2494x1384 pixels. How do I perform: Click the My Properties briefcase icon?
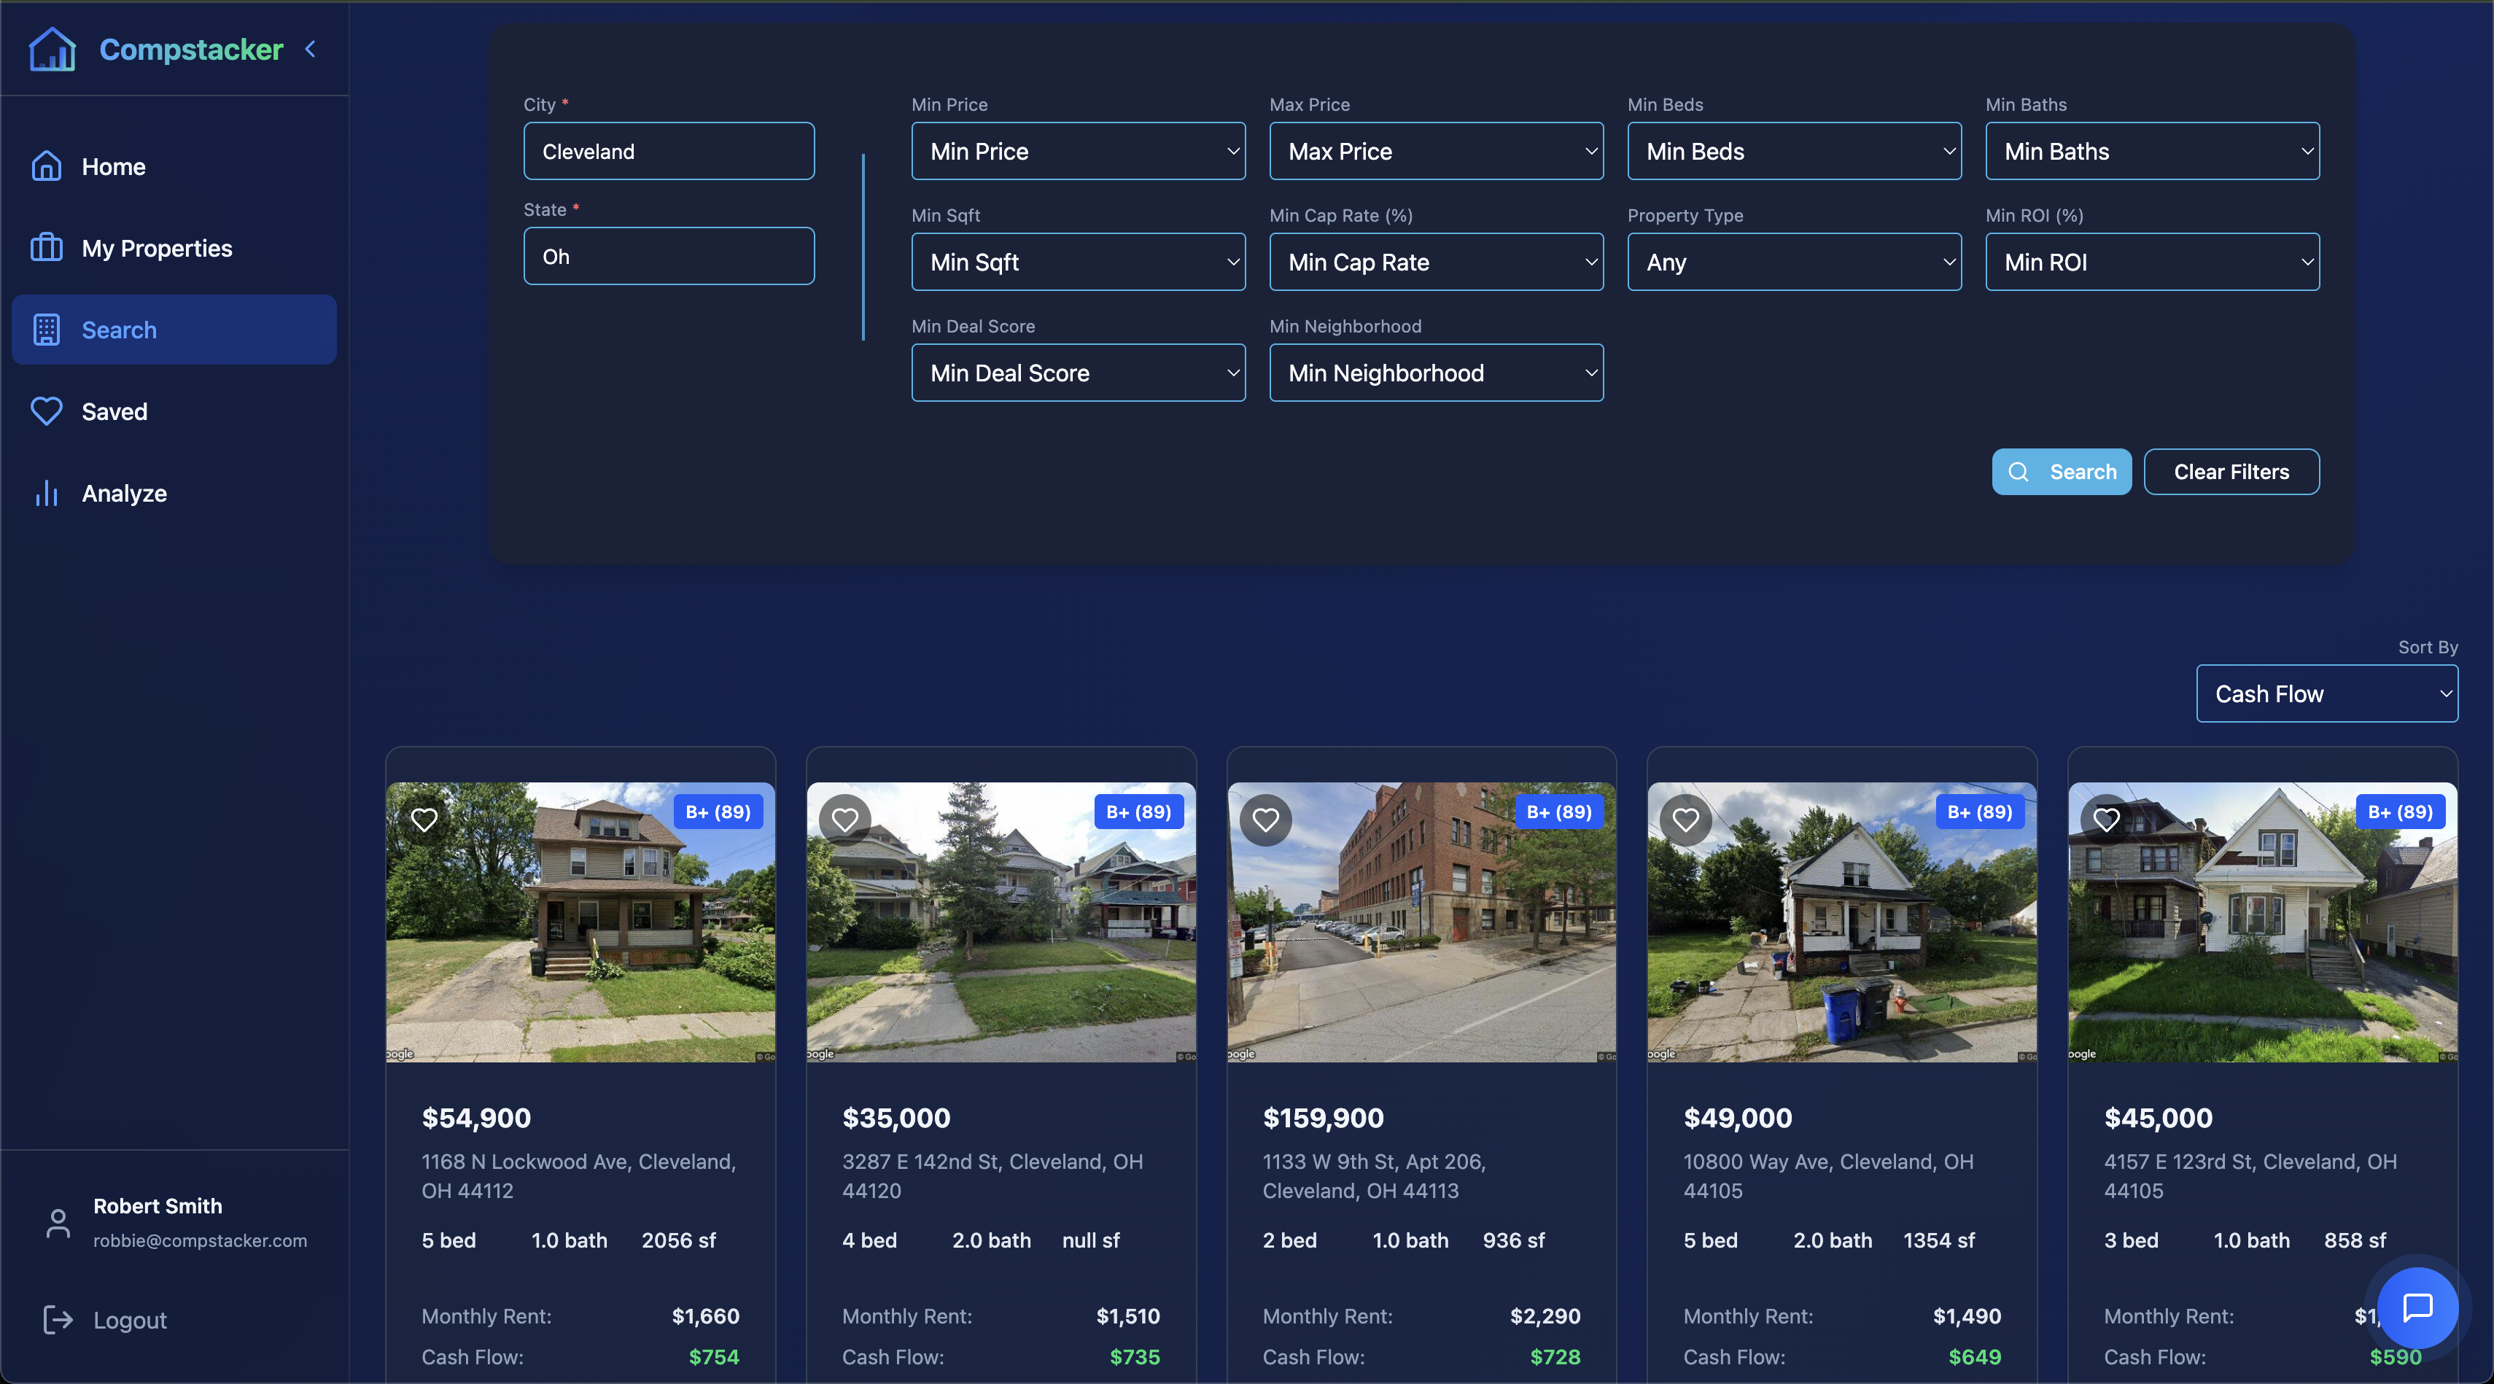(x=47, y=248)
